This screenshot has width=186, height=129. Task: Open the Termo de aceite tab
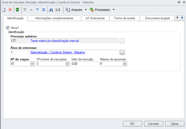(x=124, y=18)
